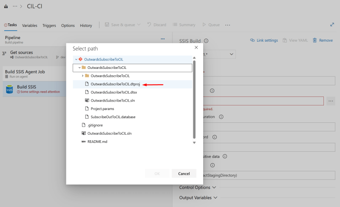Click the browse path ellipsis button
340x207 pixels.
(x=331, y=101)
